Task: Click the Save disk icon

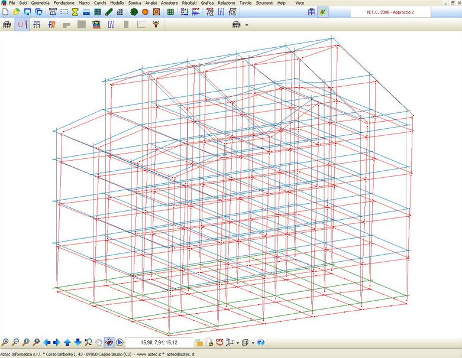Action: [x=28, y=12]
